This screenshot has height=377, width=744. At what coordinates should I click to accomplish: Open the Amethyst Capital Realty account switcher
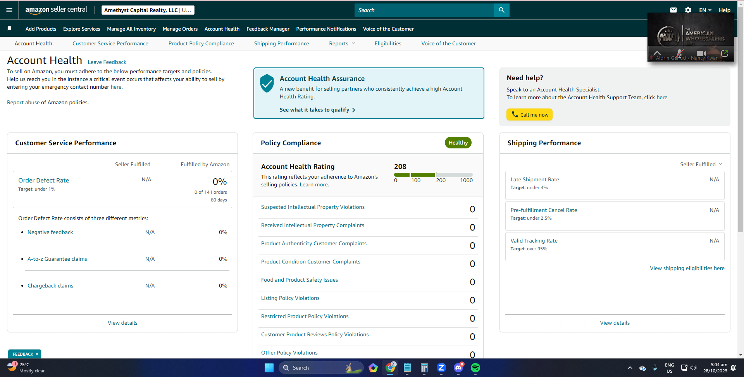pos(148,10)
